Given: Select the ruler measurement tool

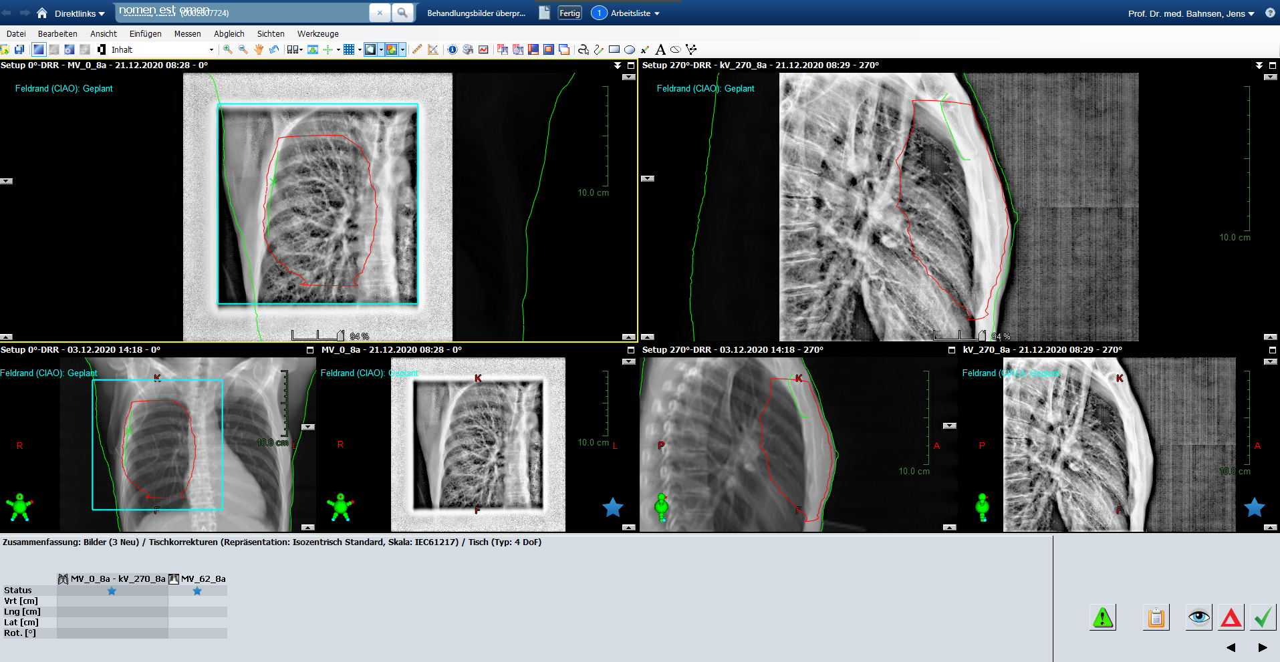Looking at the screenshot, I should tap(417, 49).
